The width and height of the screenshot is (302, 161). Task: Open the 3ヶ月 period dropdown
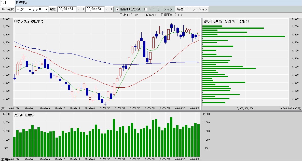point(40,9)
